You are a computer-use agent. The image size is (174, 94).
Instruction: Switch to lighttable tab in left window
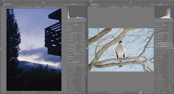(66, 5)
